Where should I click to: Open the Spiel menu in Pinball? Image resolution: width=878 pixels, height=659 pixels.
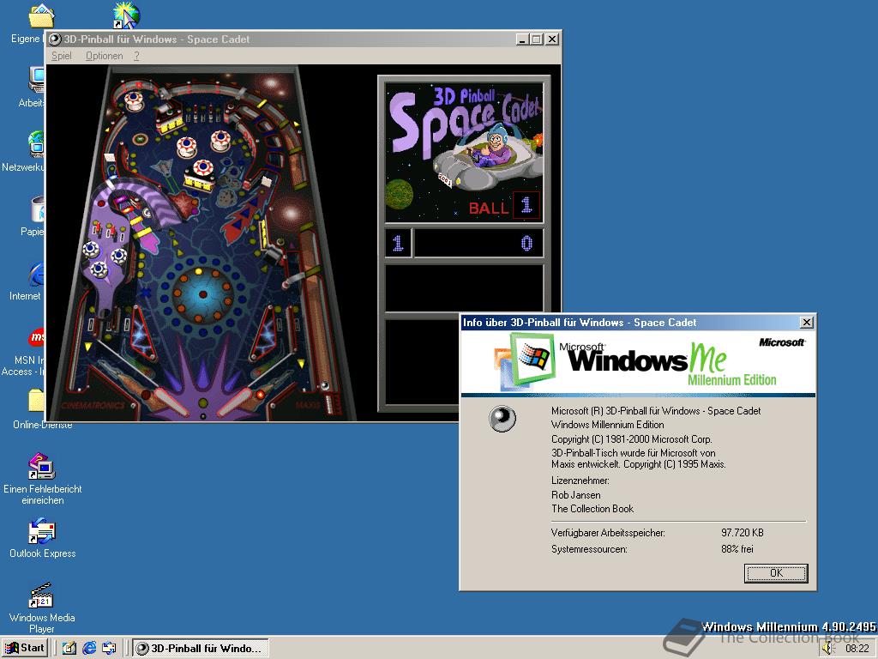click(x=62, y=56)
